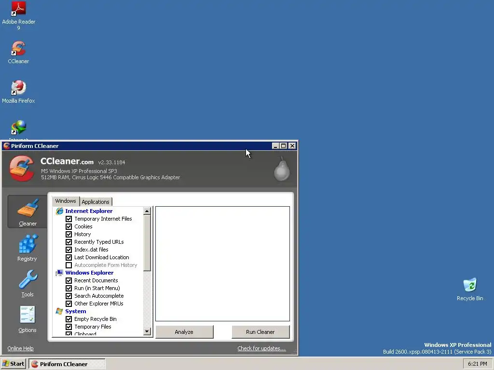The image size is (494, 370).
Task: Click the System group Windows flag icon
Action: point(59,311)
